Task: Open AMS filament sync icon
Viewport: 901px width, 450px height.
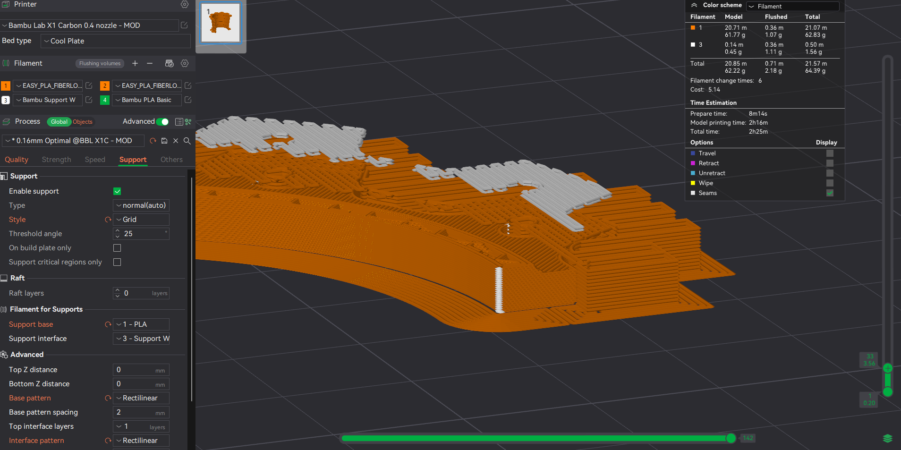Action: pyautogui.click(x=170, y=63)
